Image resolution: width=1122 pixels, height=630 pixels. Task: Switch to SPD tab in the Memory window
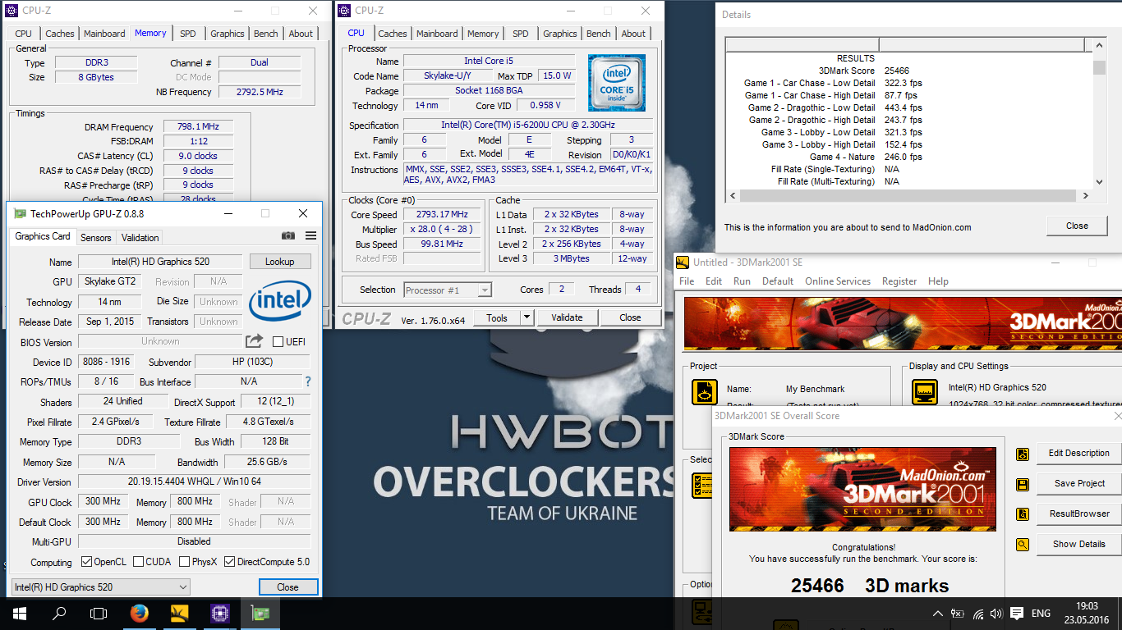[x=188, y=34]
